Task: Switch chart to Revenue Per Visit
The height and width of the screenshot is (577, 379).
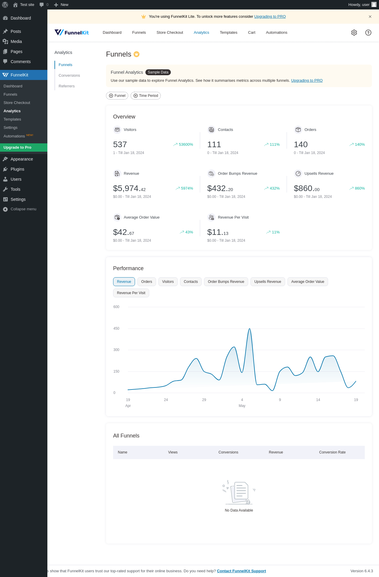Action: point(131,293)
